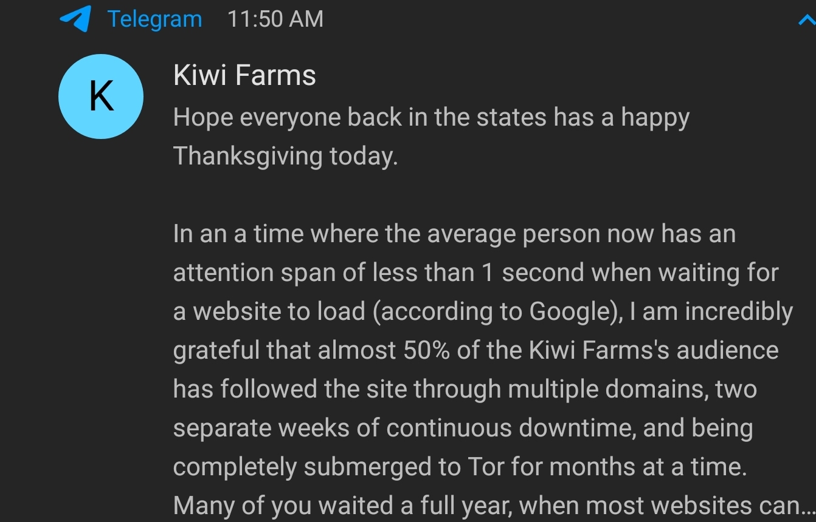Click the word 'Google' in the message
Image resolution: width=816 pixels, height=522 pixels.
pyautogui.click(x=569, y=311)
